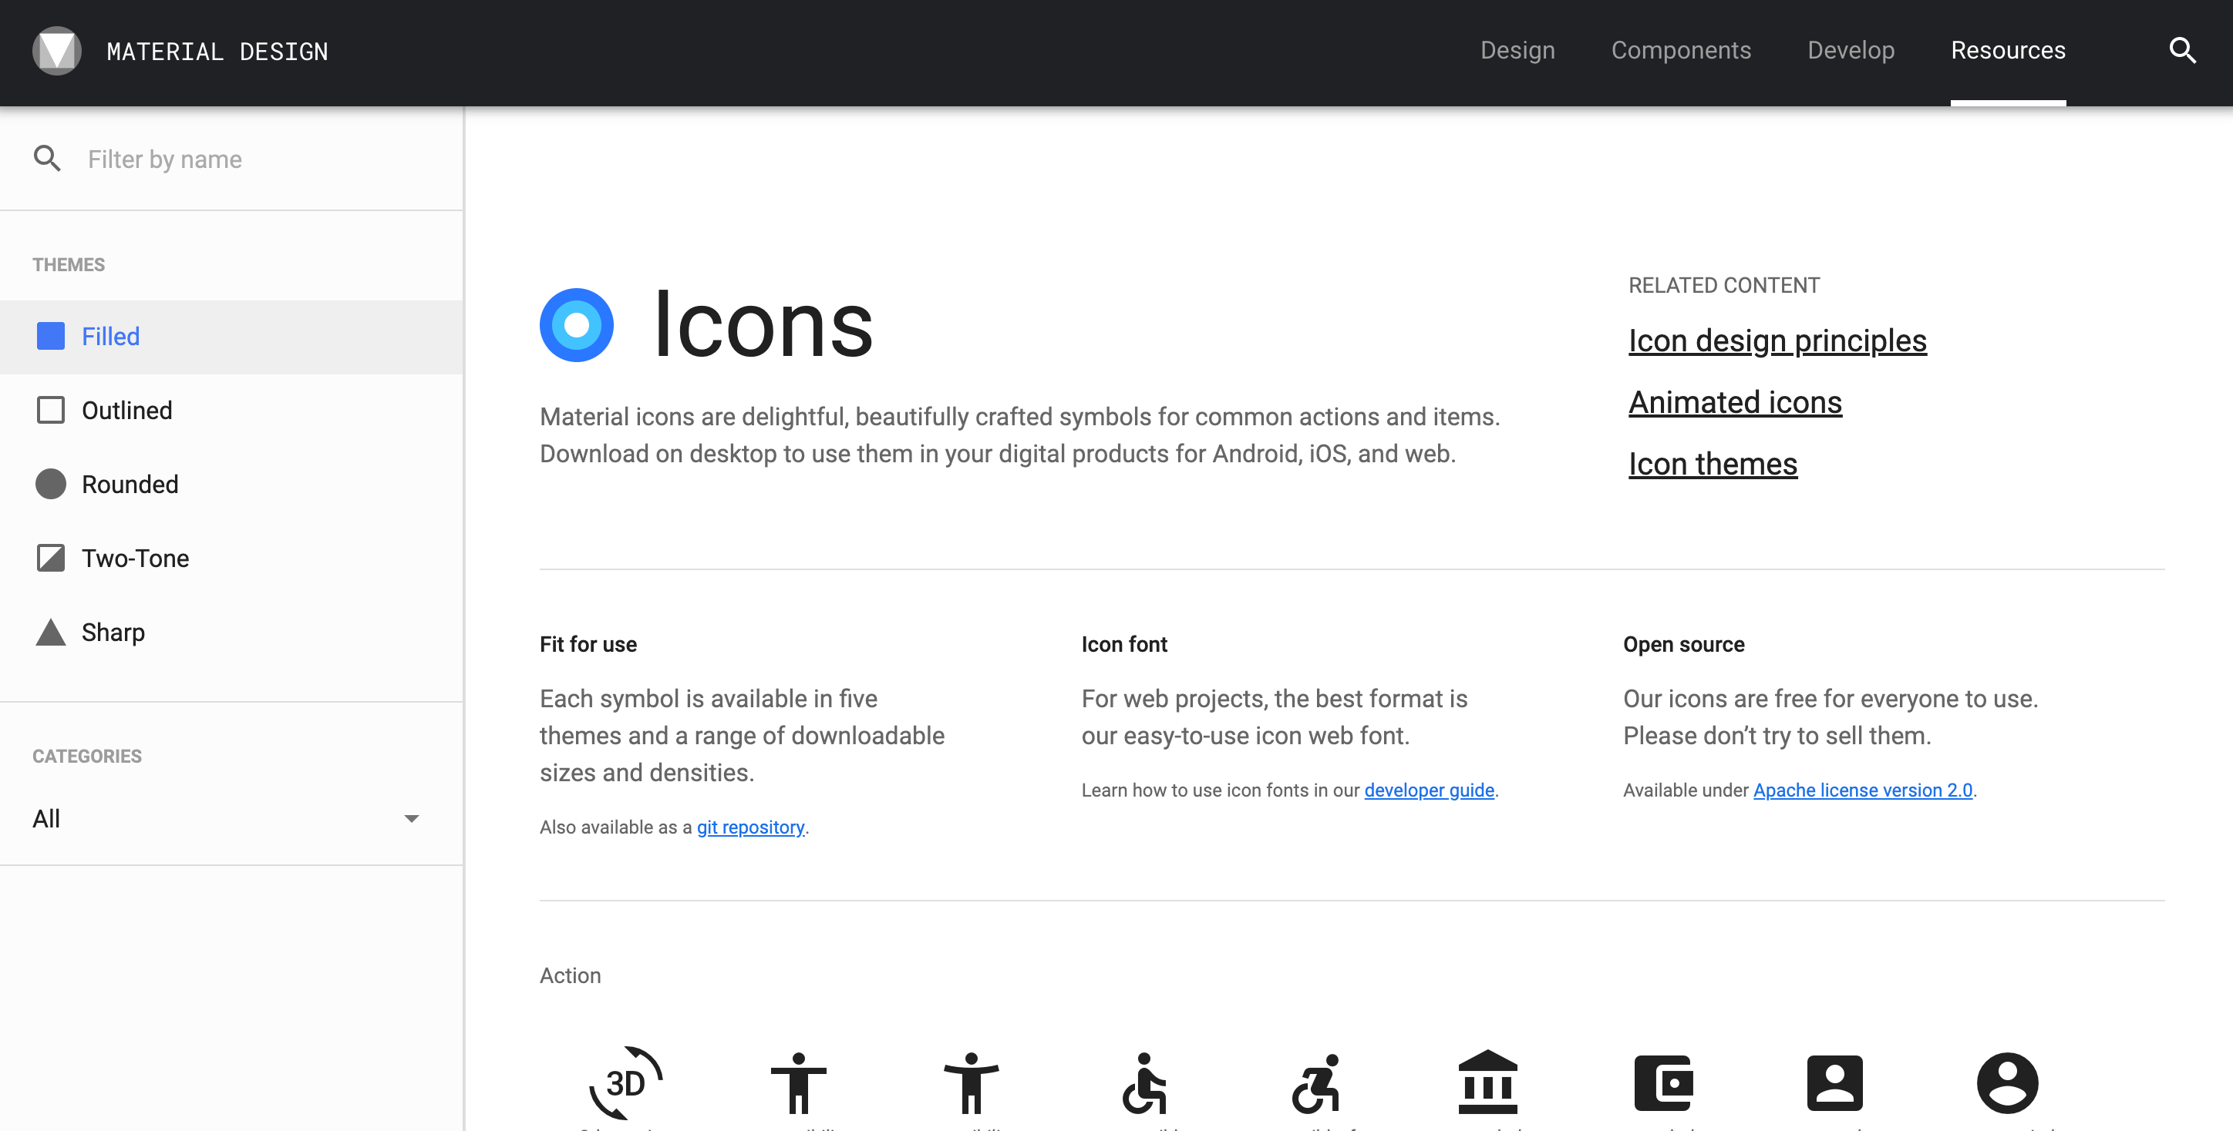The width and height of the screenshot is (2233, 1131).
Task: Toggle the Rounded theme option
Action: click(129, 483)
